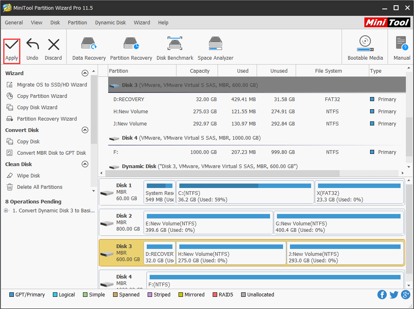The height and width of the screenshot is (309, 414).
Task: Select Disk 3 header row in list
Action: 257,85
